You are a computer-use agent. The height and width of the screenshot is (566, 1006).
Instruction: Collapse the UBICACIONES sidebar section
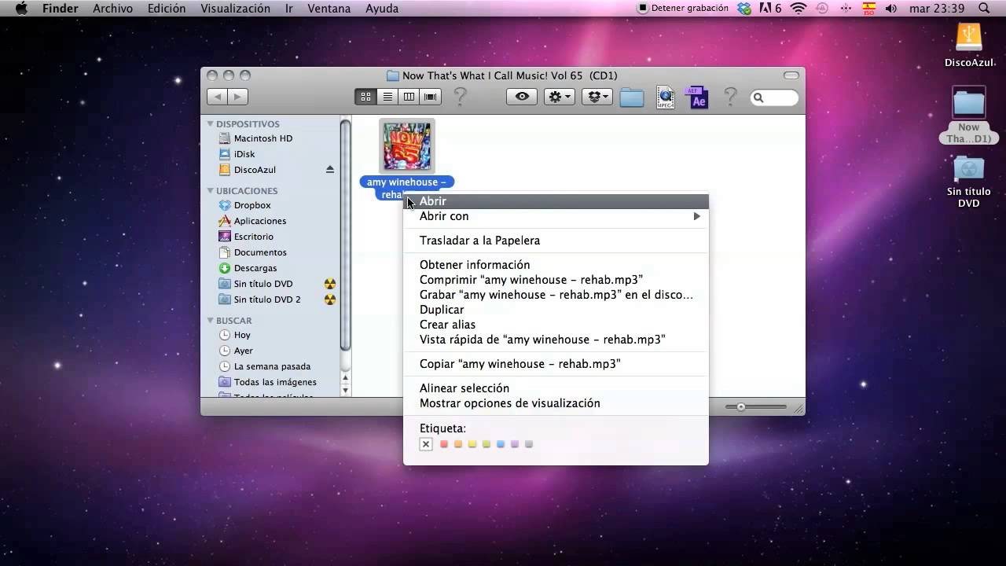pyautogui.click(x=211, y=190)
